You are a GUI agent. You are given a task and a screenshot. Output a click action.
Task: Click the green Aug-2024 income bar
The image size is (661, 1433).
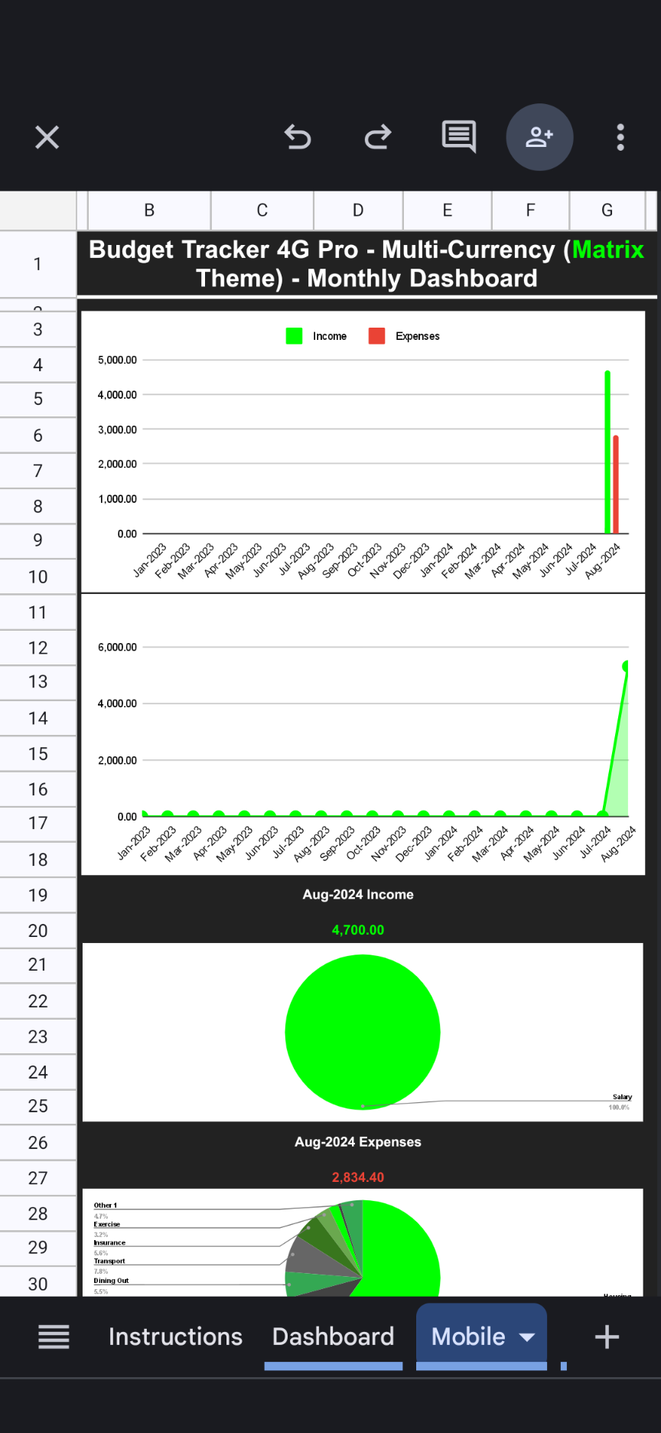click(607, 452)
